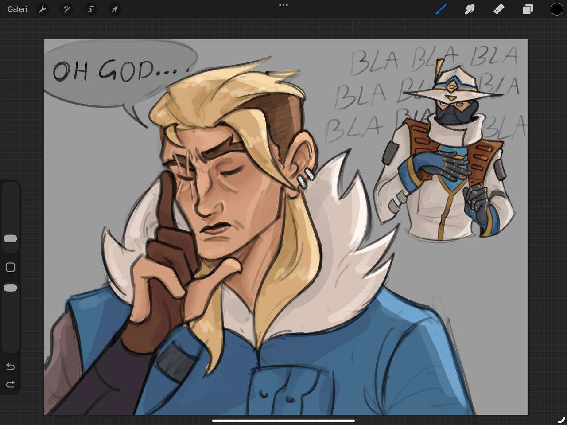Select the Smudge tool
The width and height of the screenshot is (567, 425).
pyautogui.click(x=470, y=9)
